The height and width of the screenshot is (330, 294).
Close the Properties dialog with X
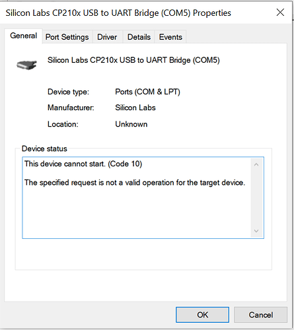coord(280,13)
